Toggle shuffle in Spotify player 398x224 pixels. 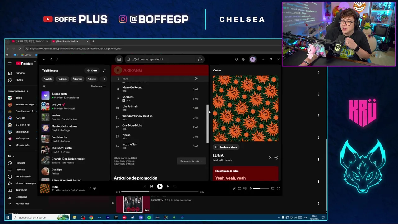[x=145, y=186]
